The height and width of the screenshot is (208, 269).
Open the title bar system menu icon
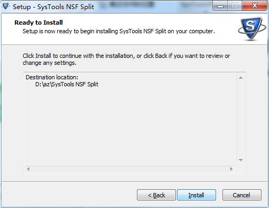pos(6,6)
